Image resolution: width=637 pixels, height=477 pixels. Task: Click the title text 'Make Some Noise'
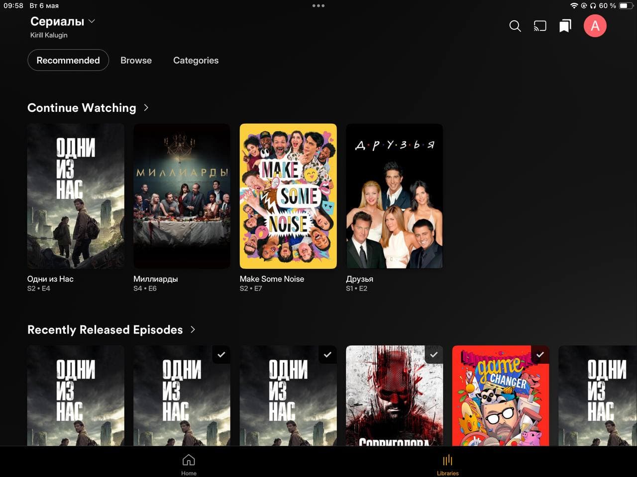(x=272, y=279)
